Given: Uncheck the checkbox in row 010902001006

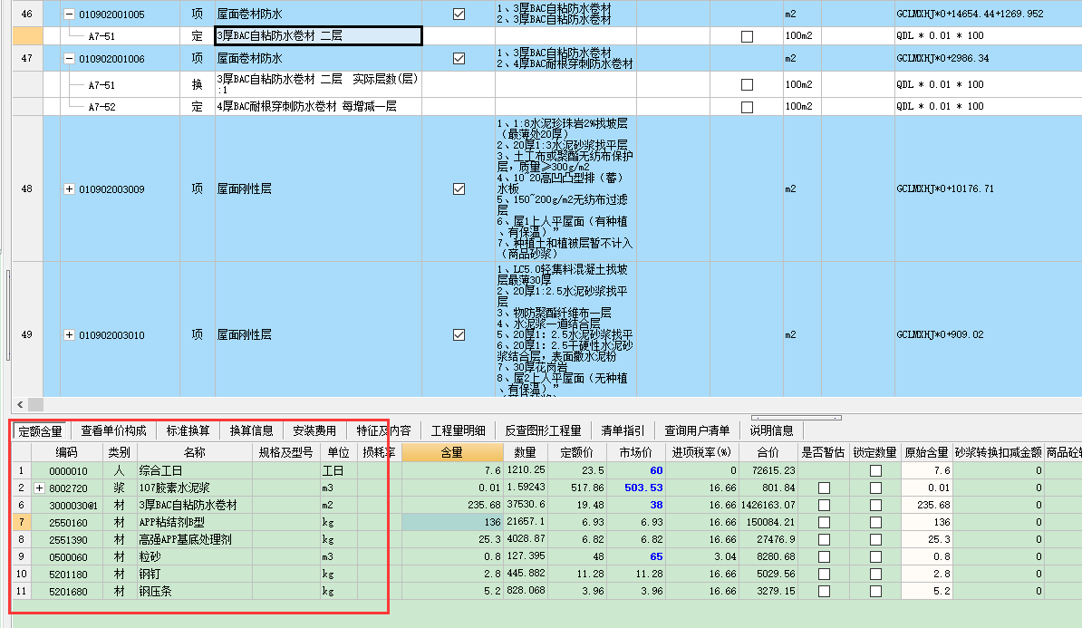Looking at the screenshot, I should pyautogui.click(x=459, y=59).
